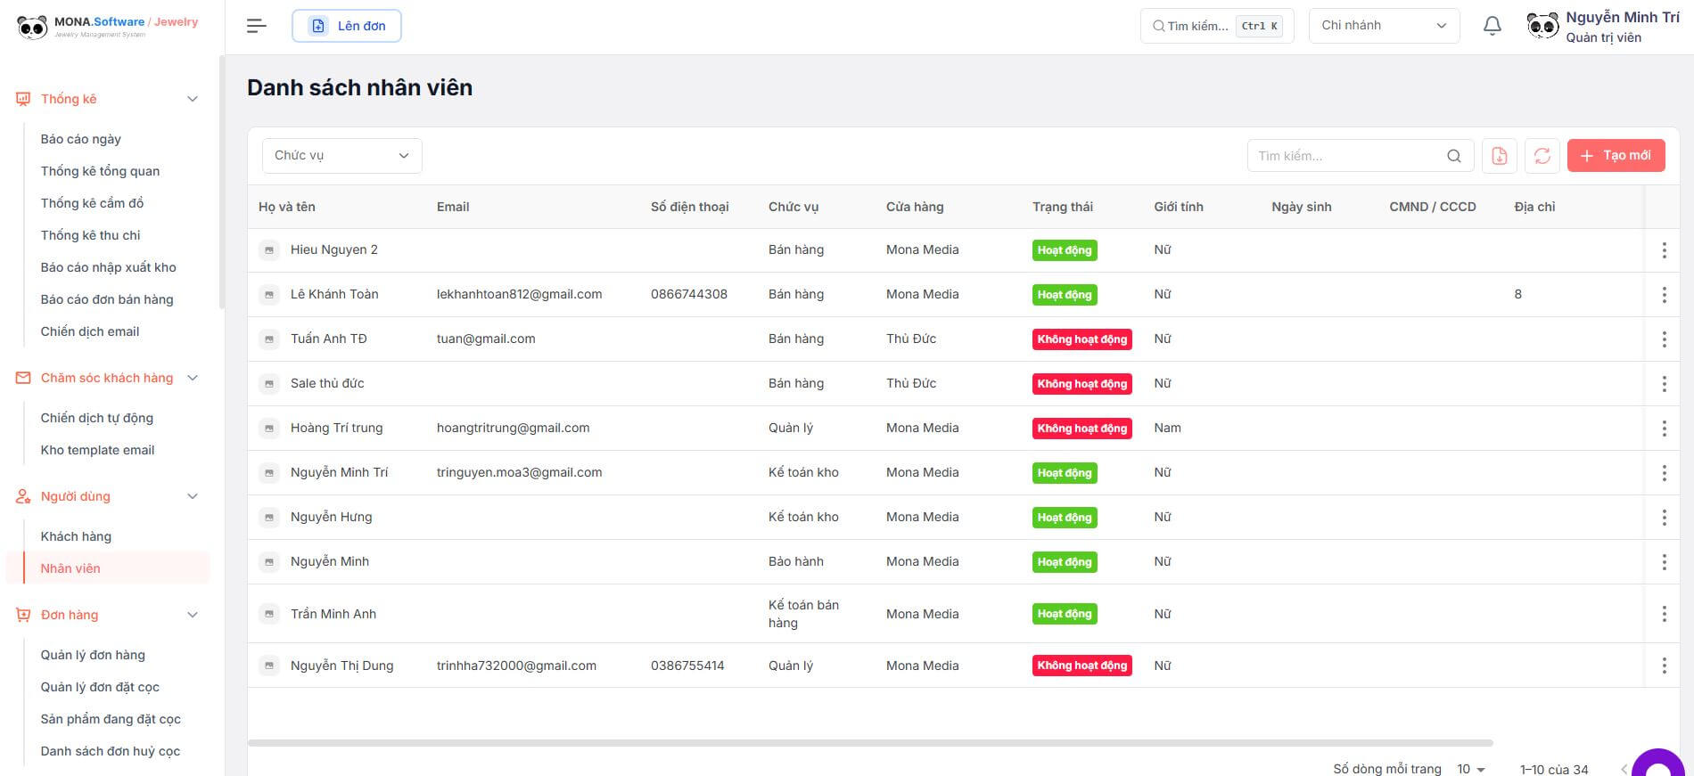Click the Tạo mới button
The image size is (1694, 776).
[x=1616, y=156]
